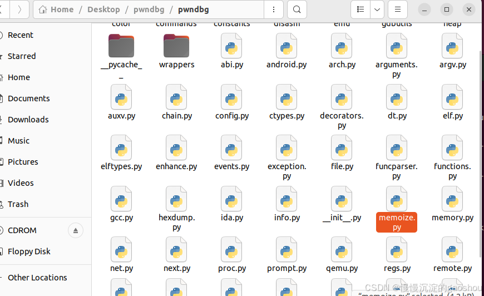
Task: Select the exception.py file icon
Action: click(x=287, y=148)
